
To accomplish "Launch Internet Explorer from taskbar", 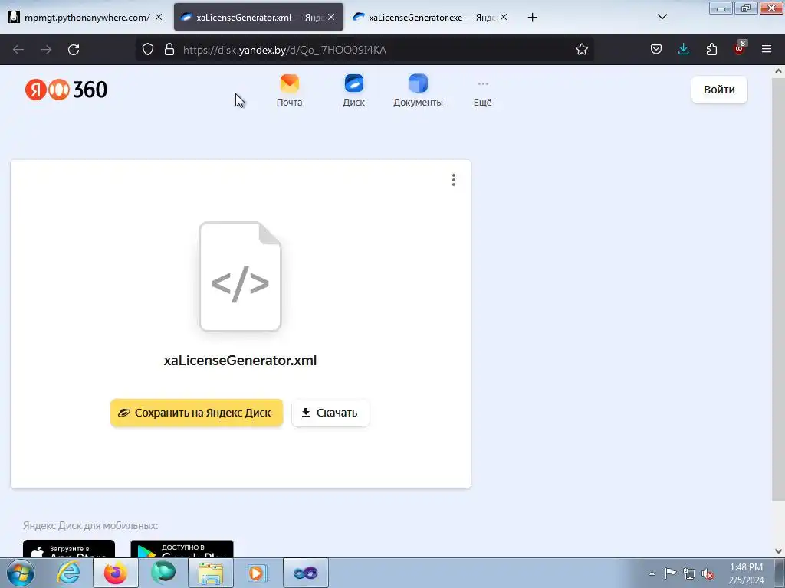I will point(68,573).
